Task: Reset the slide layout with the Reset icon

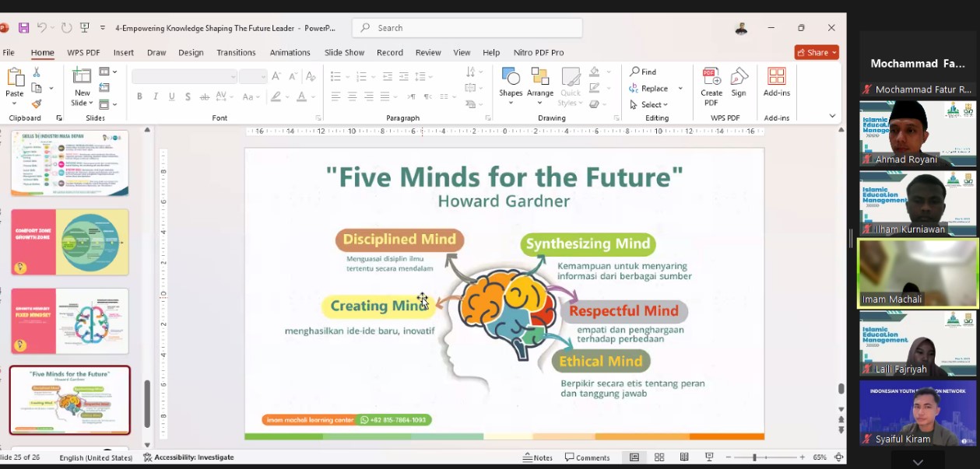Action: tap(104, 88)
